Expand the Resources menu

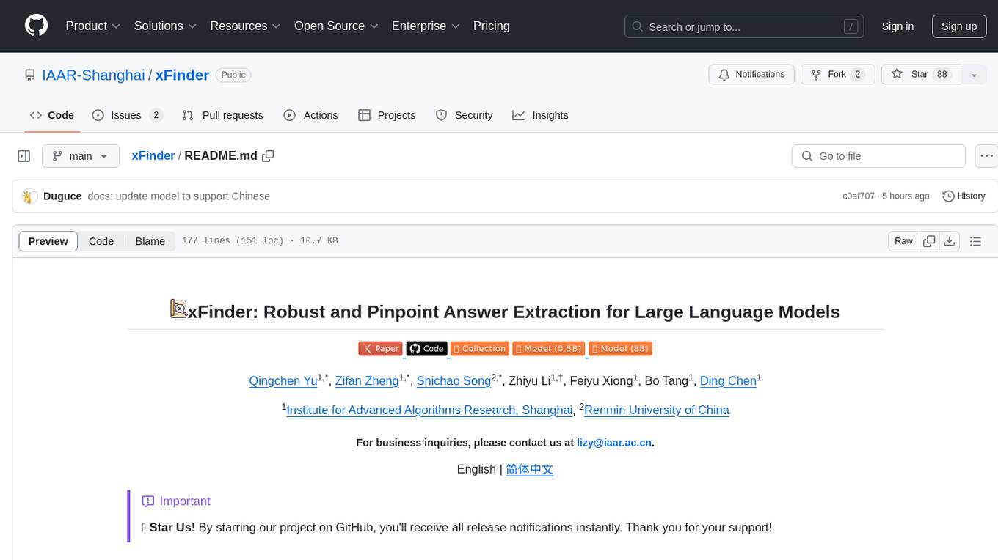coord(245,26)
